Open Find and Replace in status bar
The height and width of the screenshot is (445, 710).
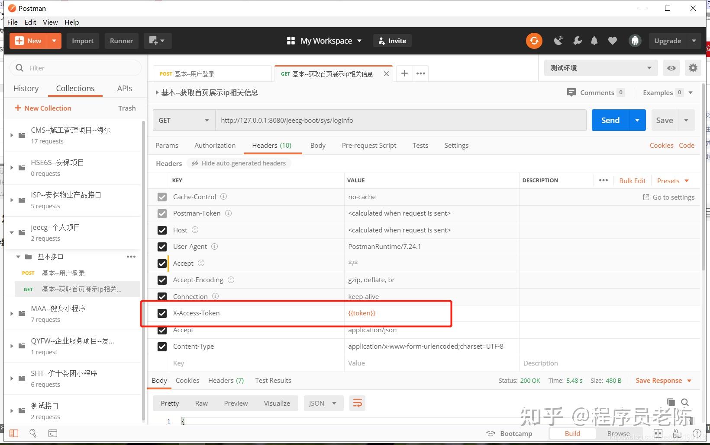coord(33,433)
